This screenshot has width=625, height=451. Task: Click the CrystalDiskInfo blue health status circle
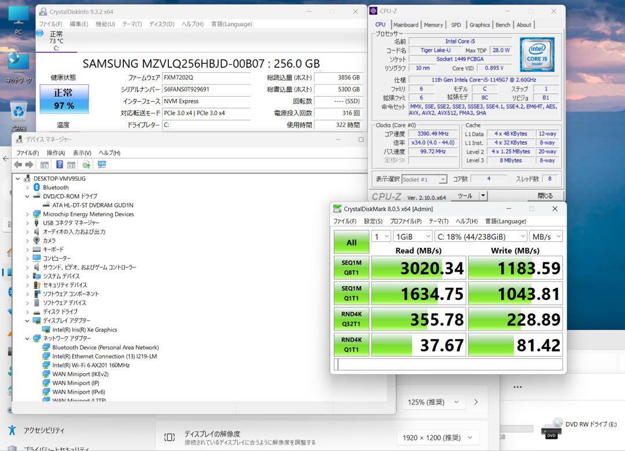tap(40, 34)
